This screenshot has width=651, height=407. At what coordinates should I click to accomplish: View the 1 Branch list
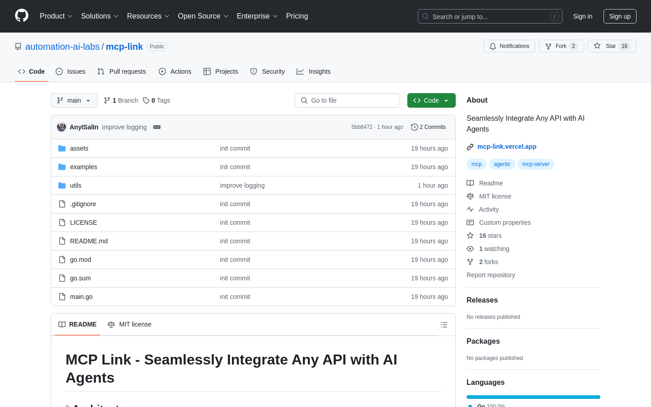121,100
